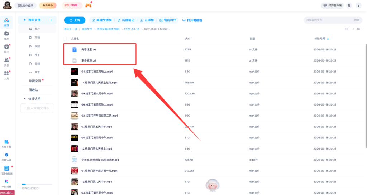The height and width of the screenshot is (195, 367).
Task: Open the 工具 tools sidebar icon
Action: (6, 73)
